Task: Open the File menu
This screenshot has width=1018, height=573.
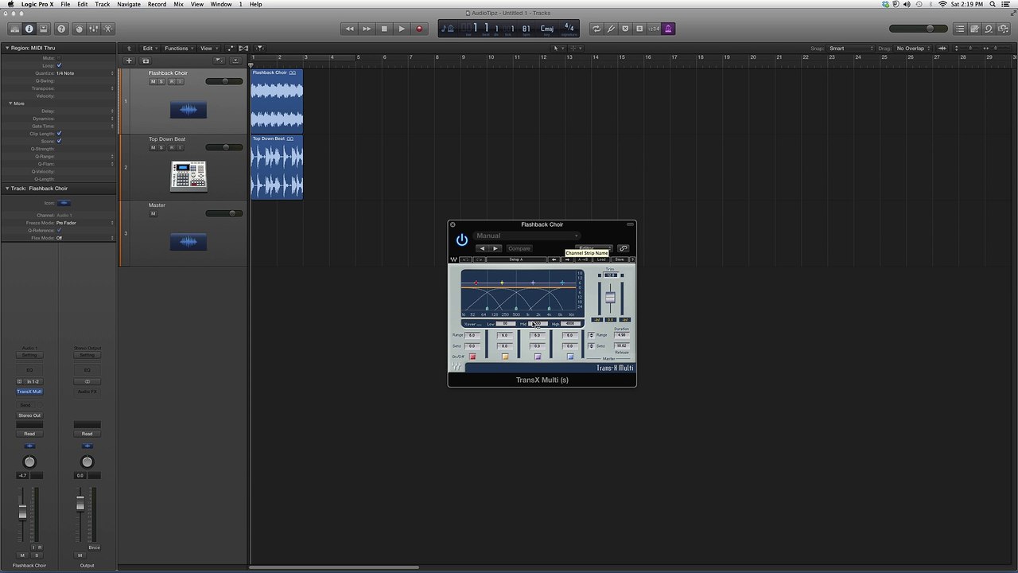Action: tap(65, 4)
